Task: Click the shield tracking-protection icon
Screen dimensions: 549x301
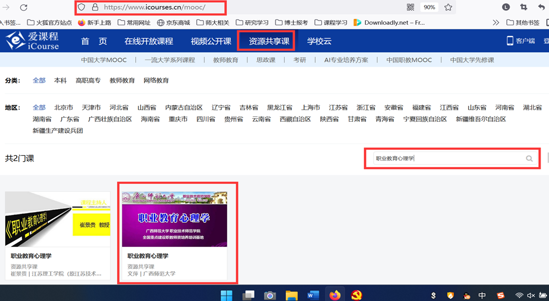Action: (81, 7)
